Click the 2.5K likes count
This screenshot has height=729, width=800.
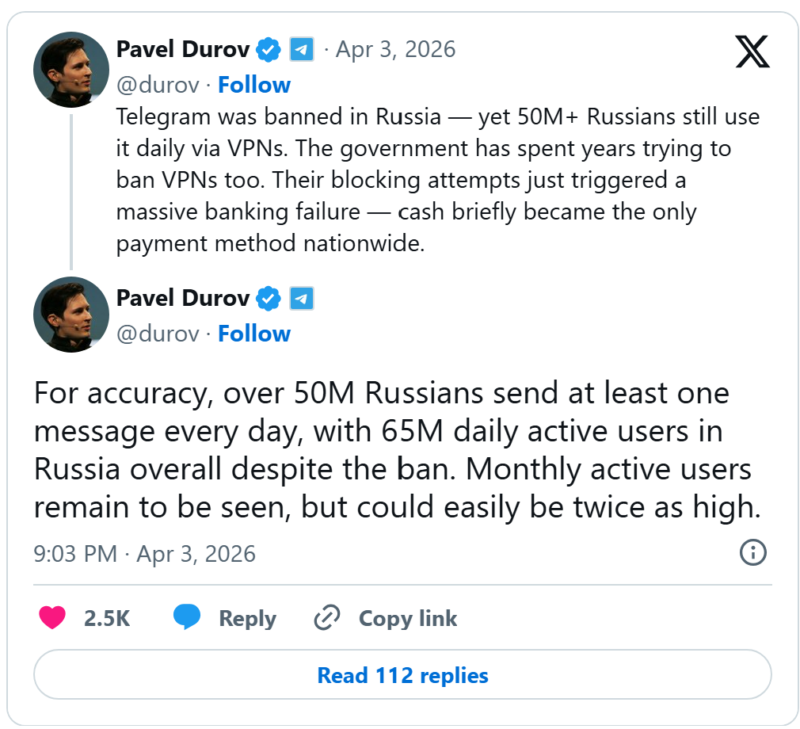tap(107, 618)
